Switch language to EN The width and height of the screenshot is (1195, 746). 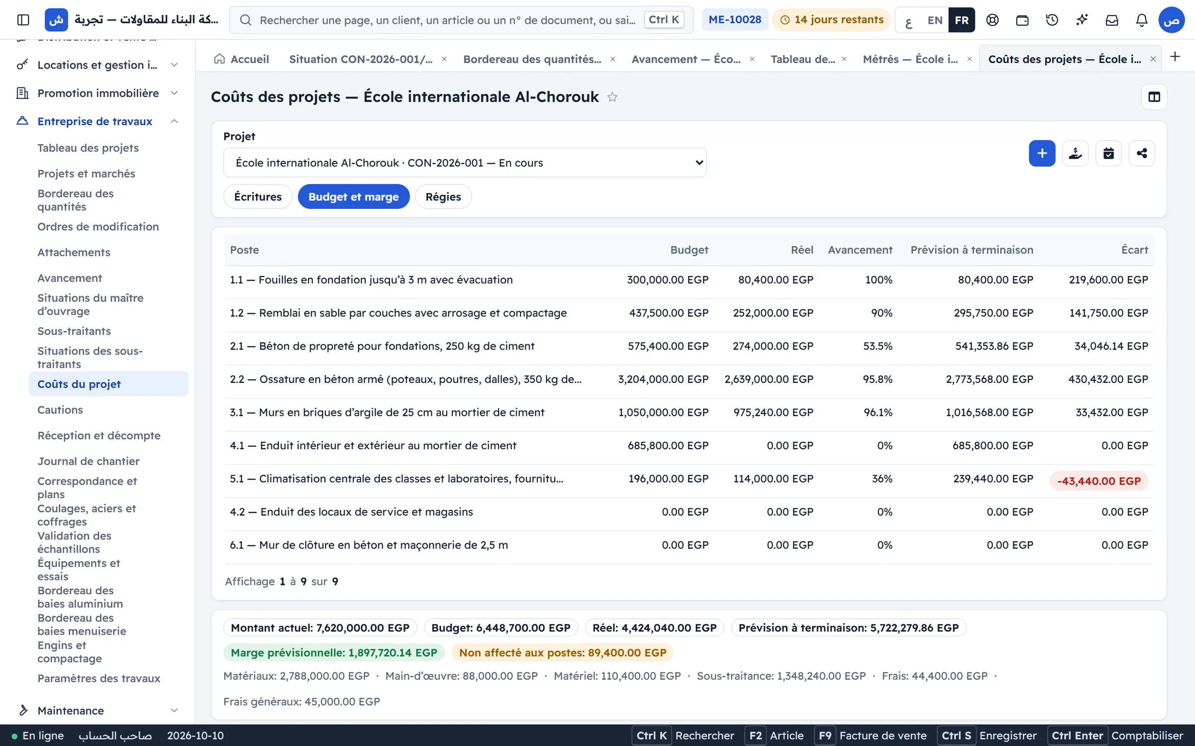[x=935, y=20]
